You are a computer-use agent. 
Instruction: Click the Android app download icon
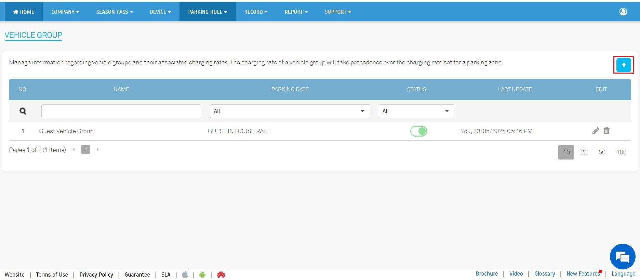202,275
